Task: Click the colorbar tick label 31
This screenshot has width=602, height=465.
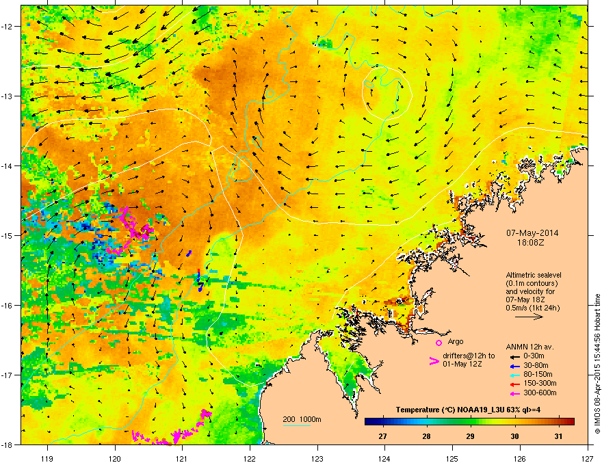Action: (x=559, y=436)
